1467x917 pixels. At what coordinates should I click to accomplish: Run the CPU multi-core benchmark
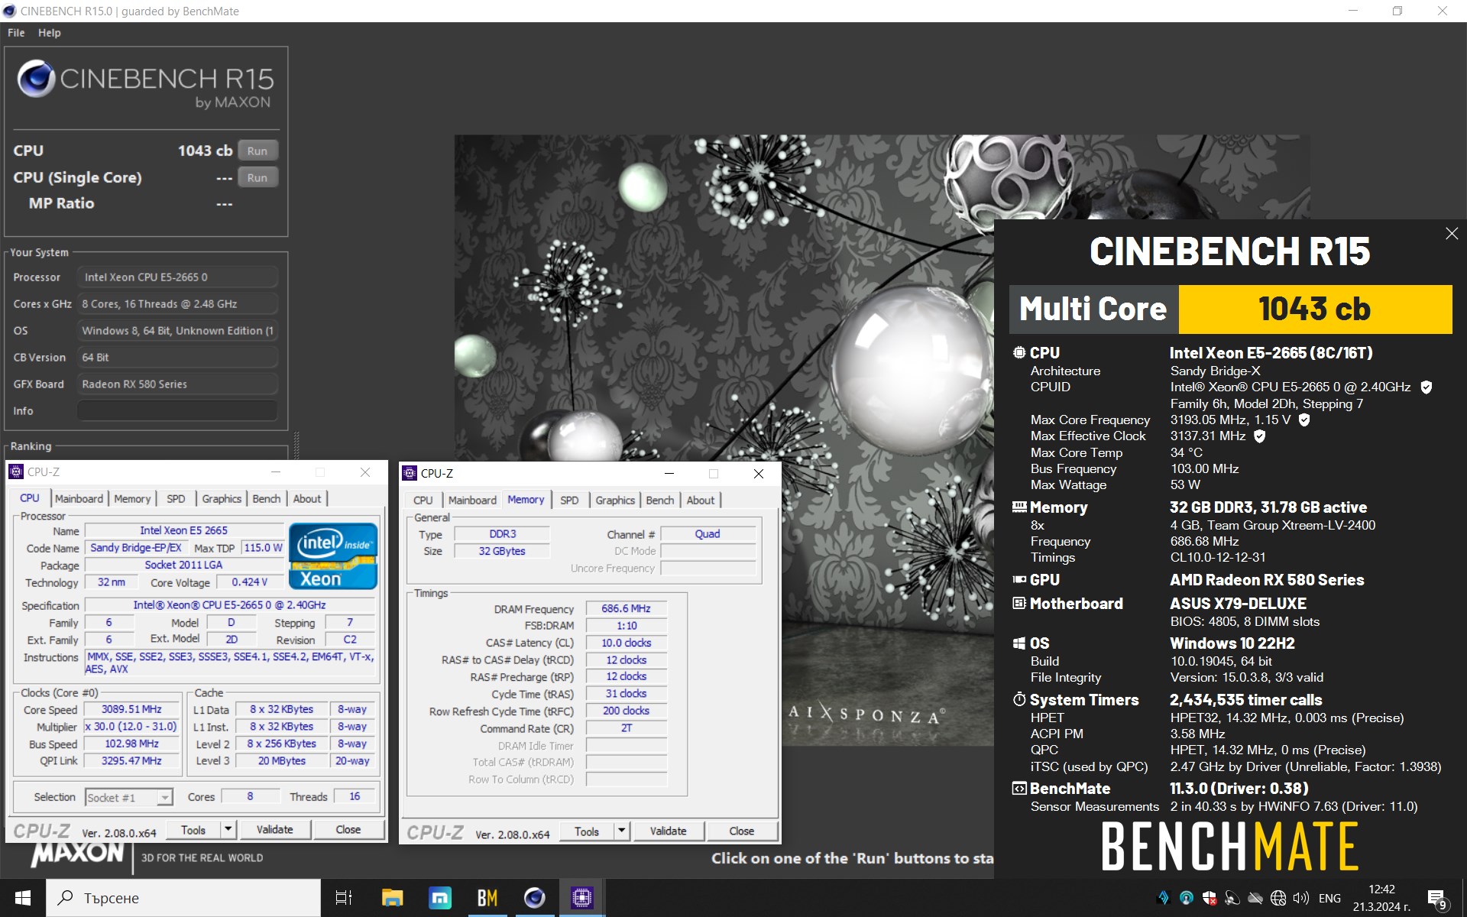point(257,151)
